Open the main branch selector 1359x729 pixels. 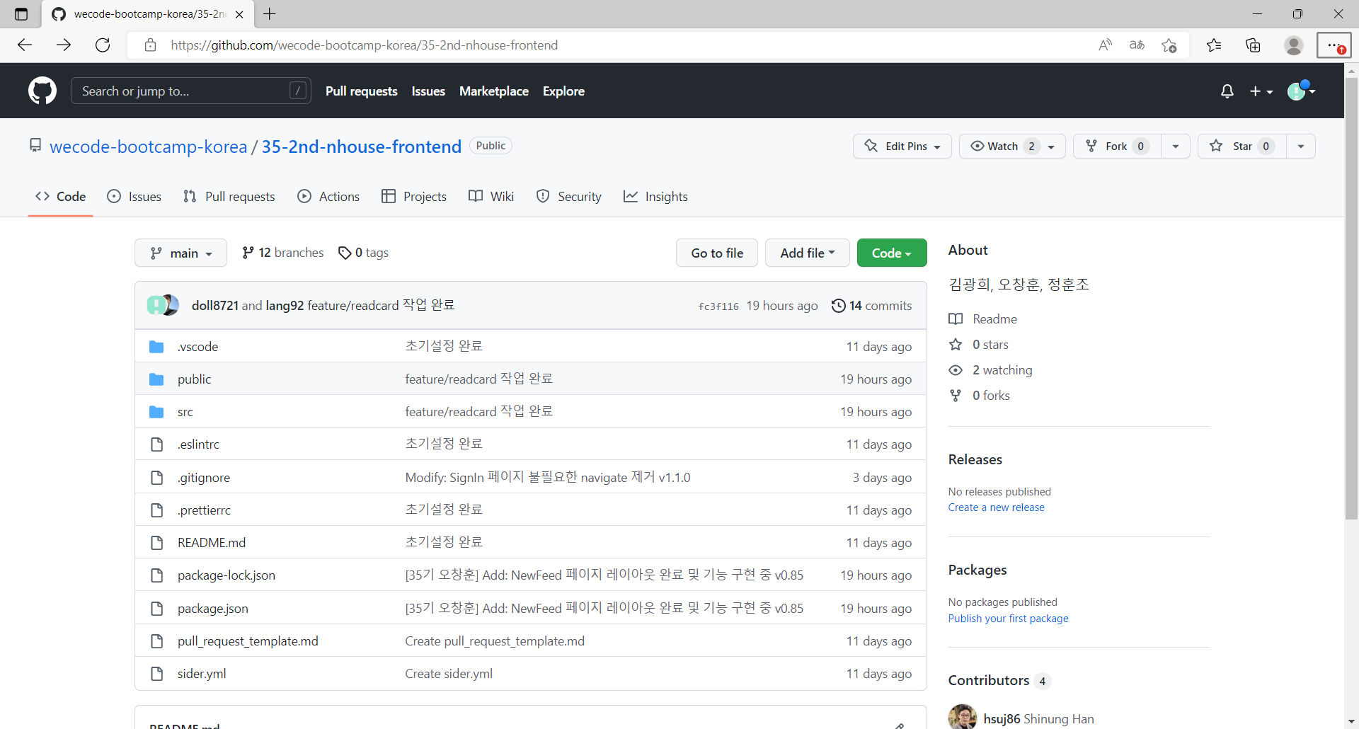point(180,253)
